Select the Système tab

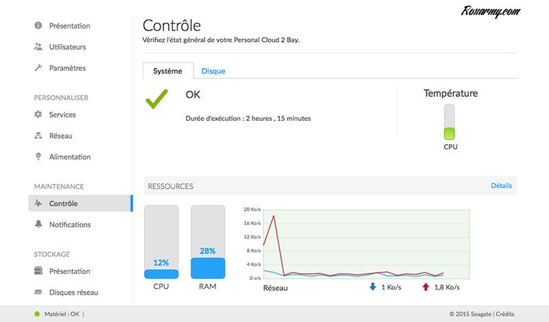tap(167, 71)
